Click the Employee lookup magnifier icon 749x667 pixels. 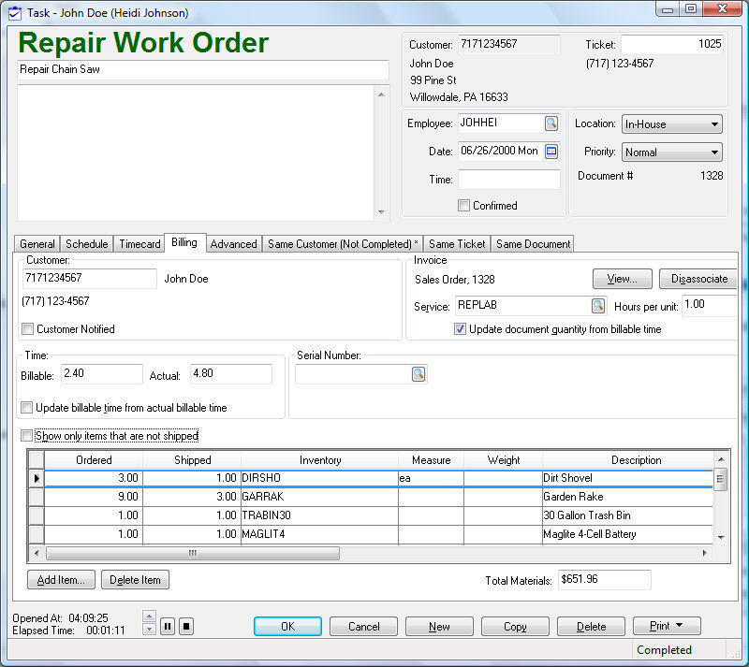[551, 123]
